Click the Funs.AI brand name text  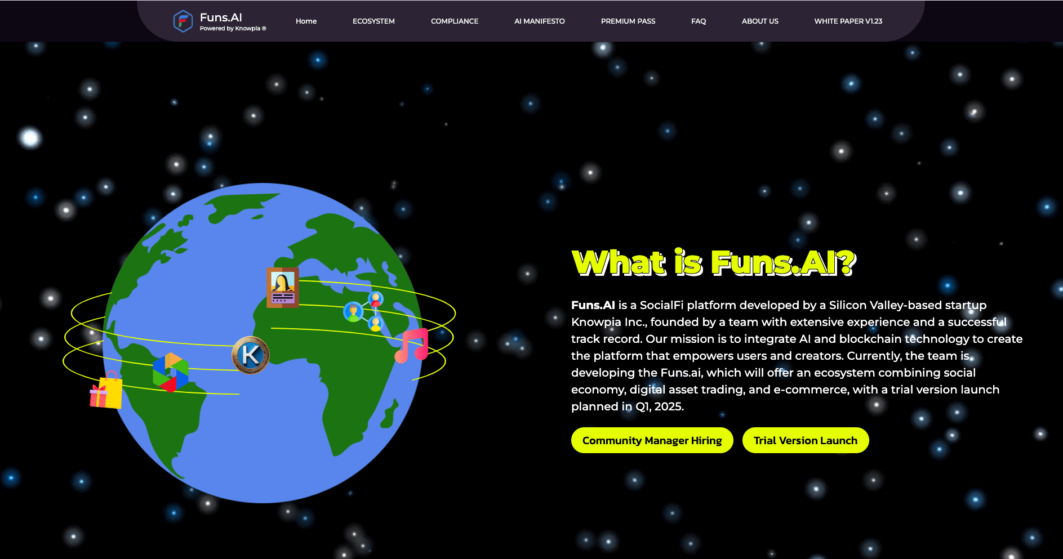[221, 17]
